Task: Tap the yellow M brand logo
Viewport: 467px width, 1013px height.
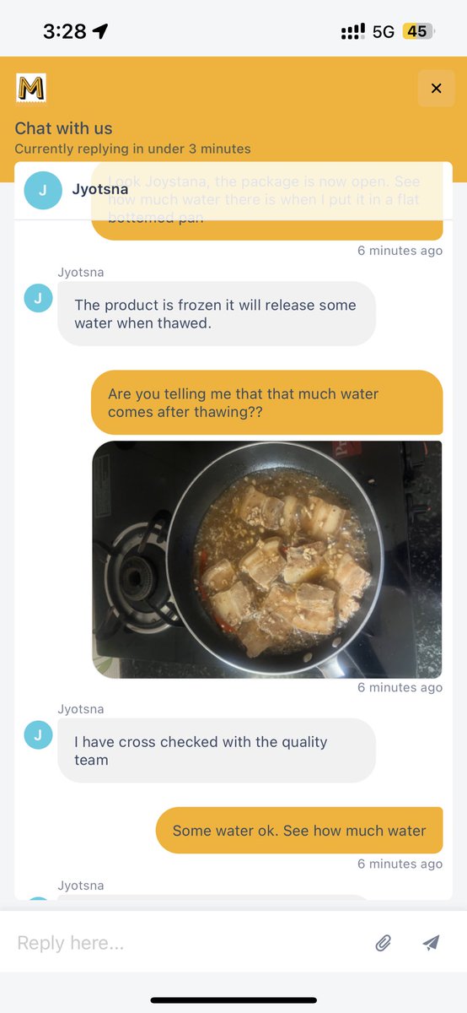Action: coord(31,89)
